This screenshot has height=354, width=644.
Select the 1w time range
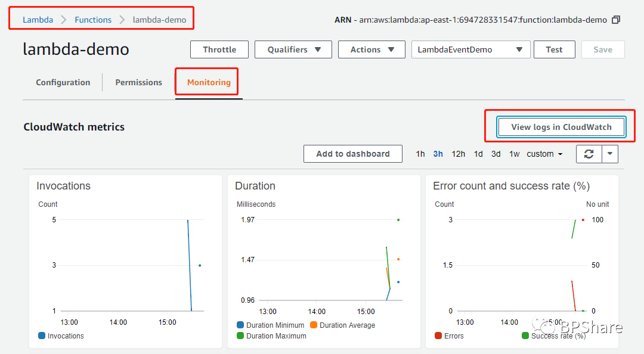pyautogui.click(x=514, y=154)
